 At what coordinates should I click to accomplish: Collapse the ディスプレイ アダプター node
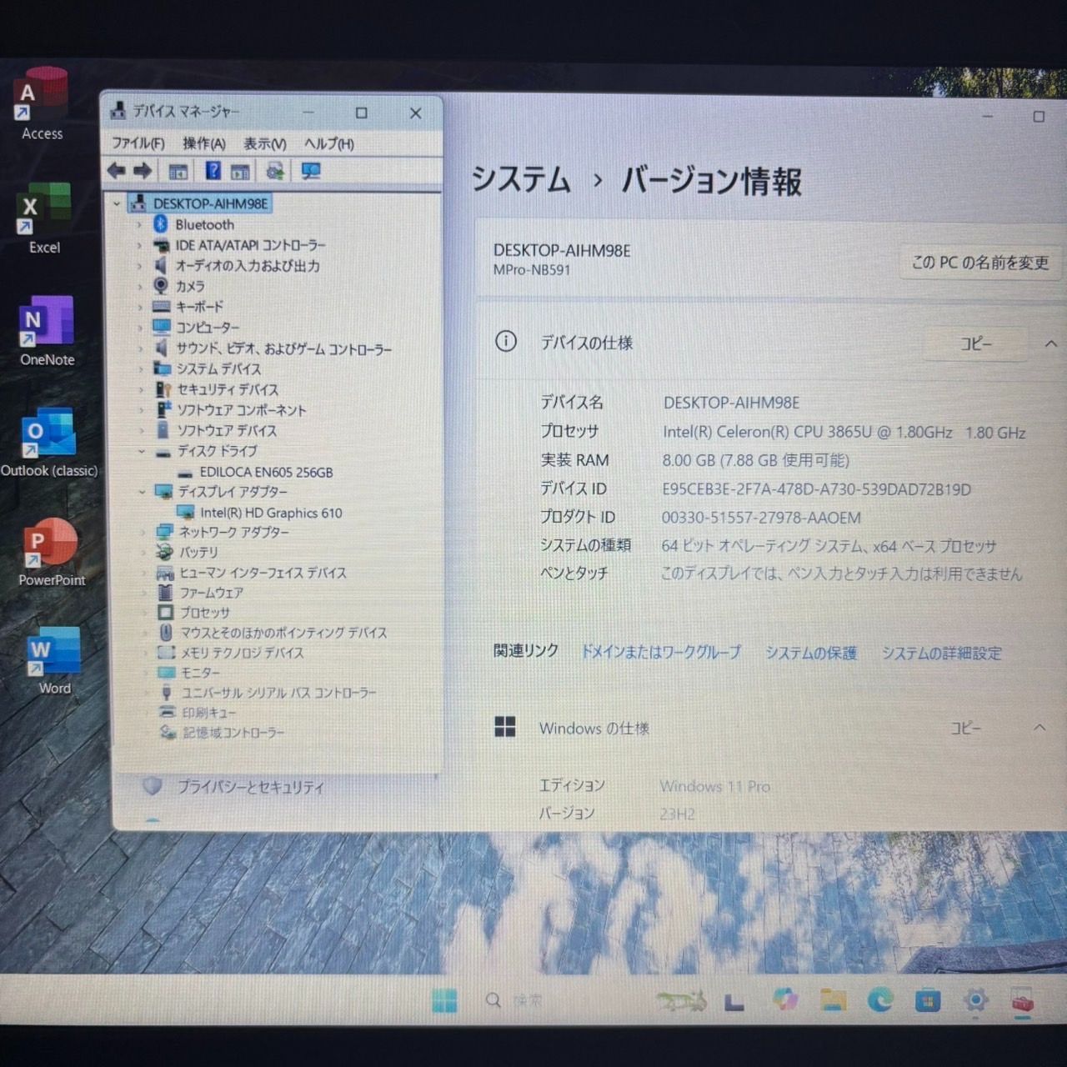[143, 492]
